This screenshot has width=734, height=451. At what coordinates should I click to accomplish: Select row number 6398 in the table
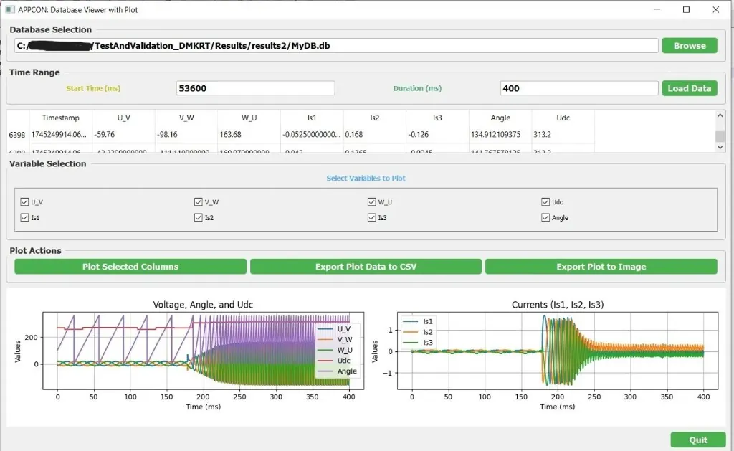click(17, 134)
